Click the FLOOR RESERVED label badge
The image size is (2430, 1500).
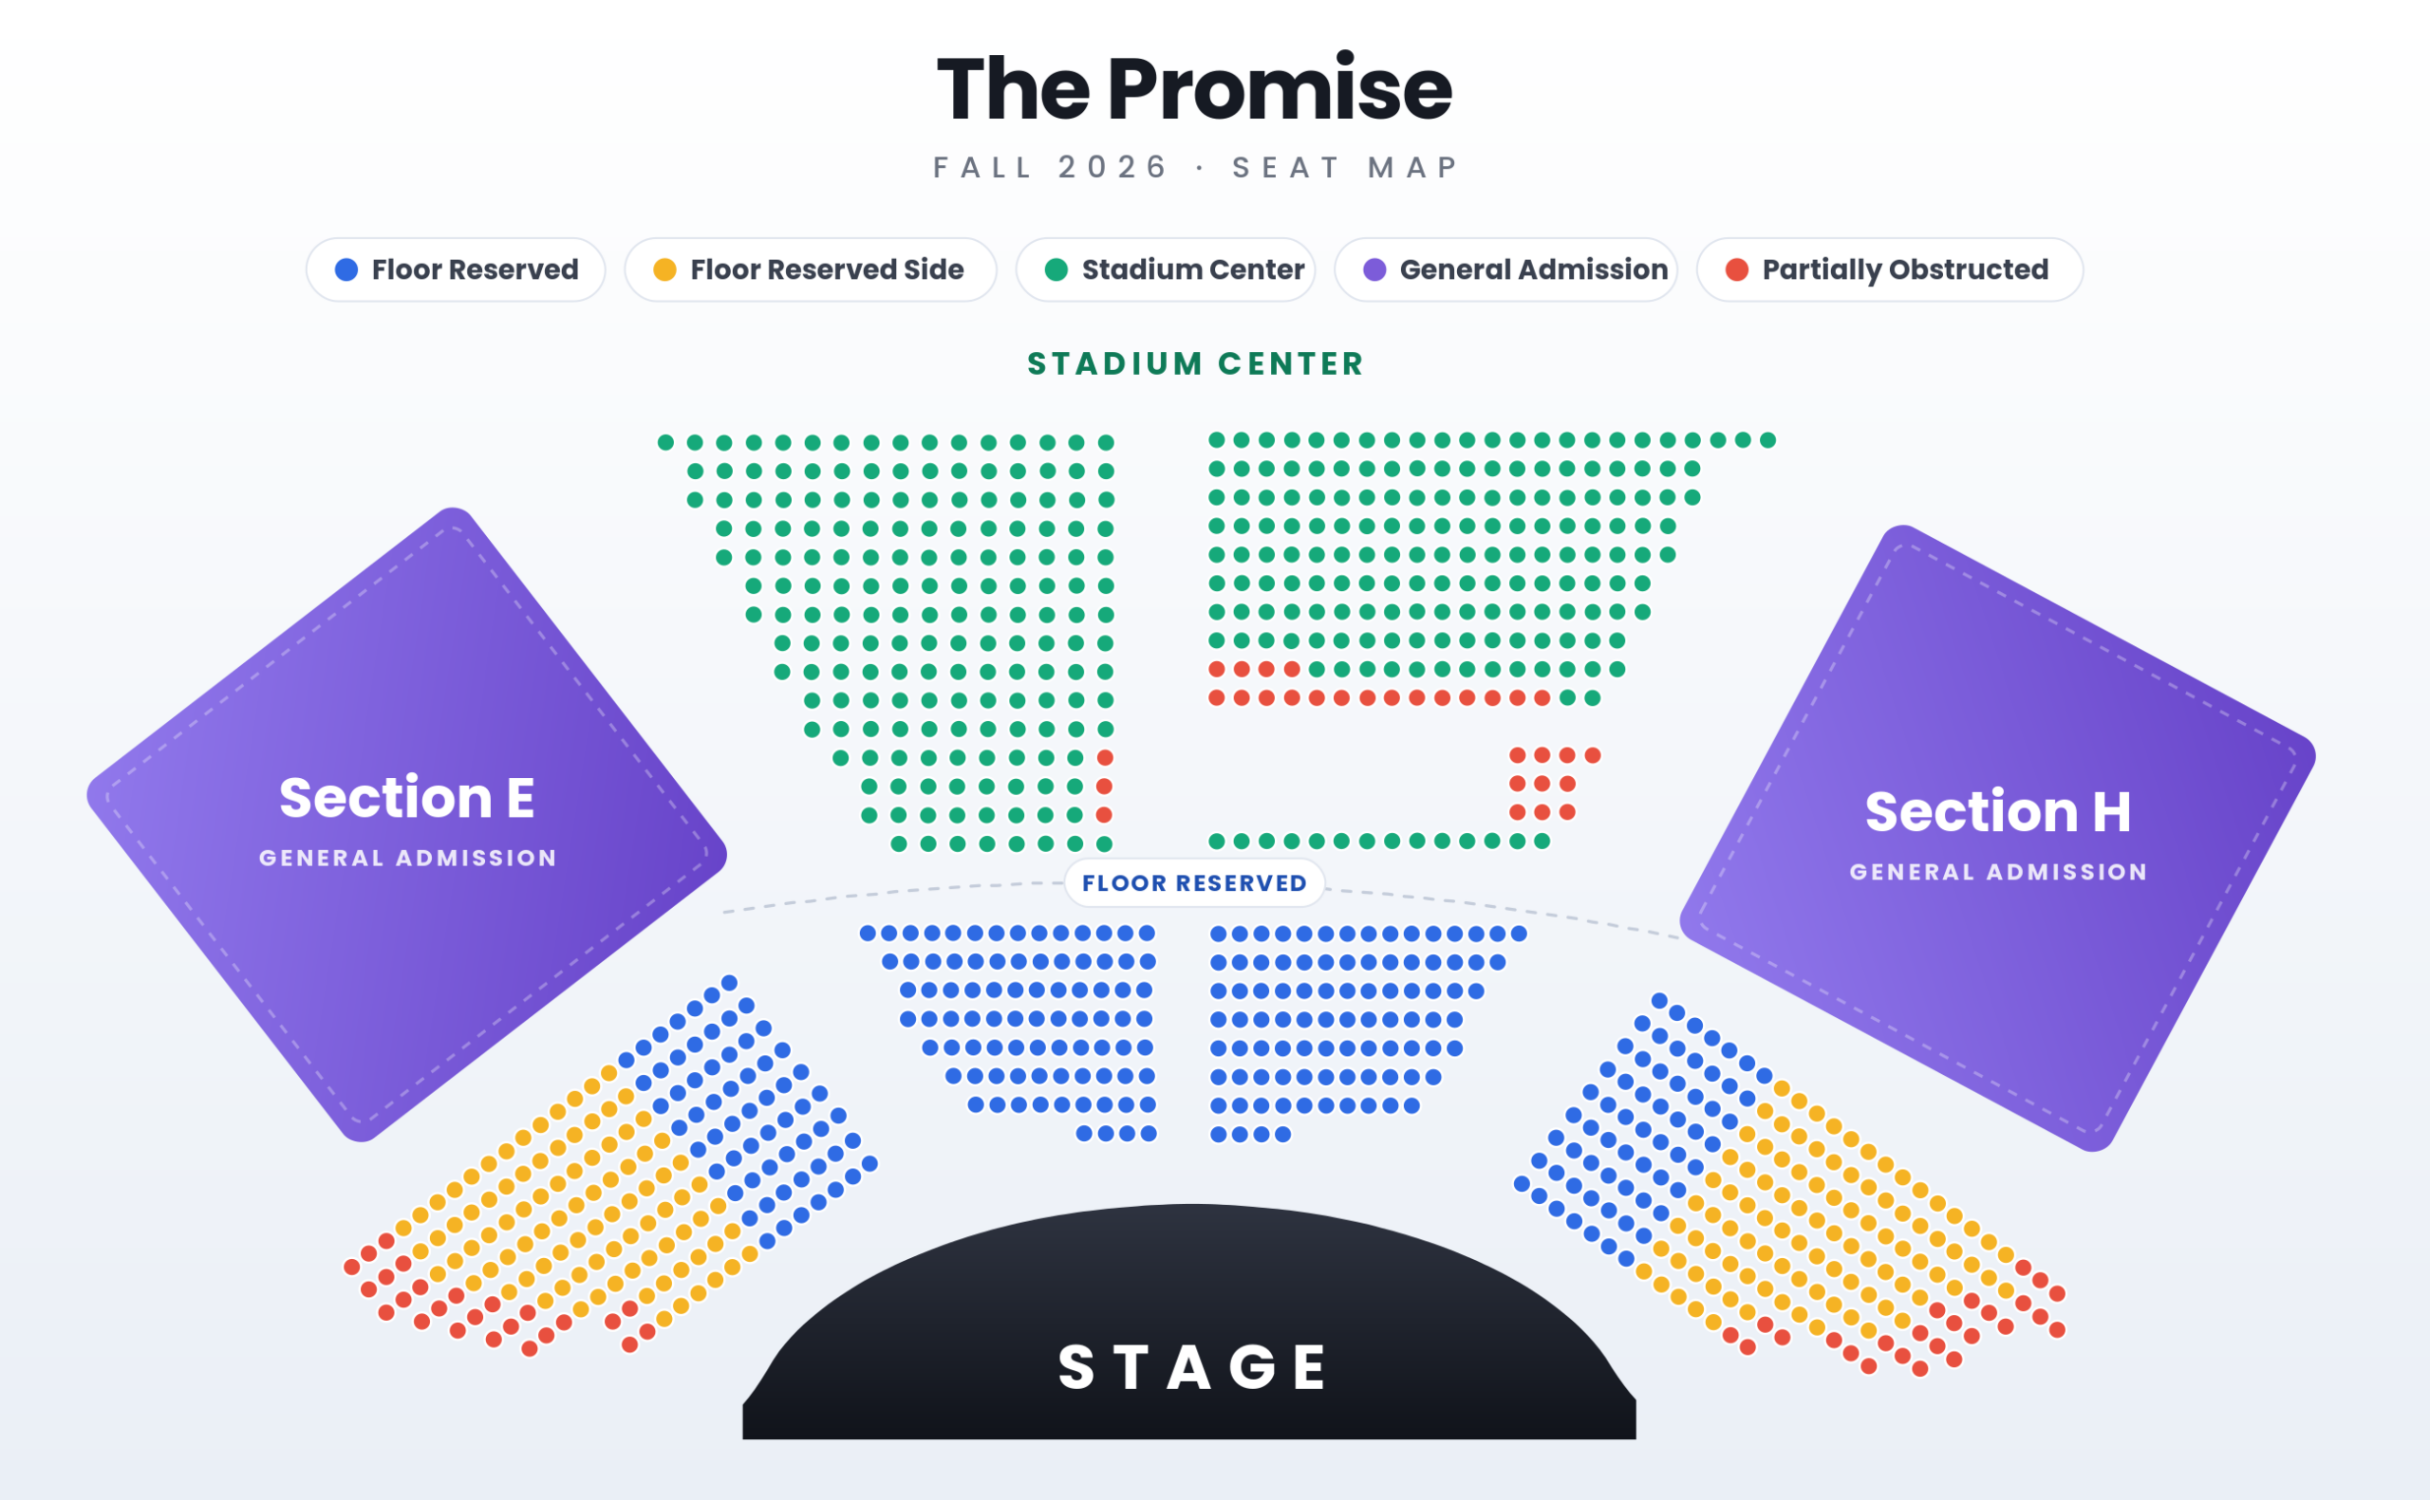click(1195, 883)
